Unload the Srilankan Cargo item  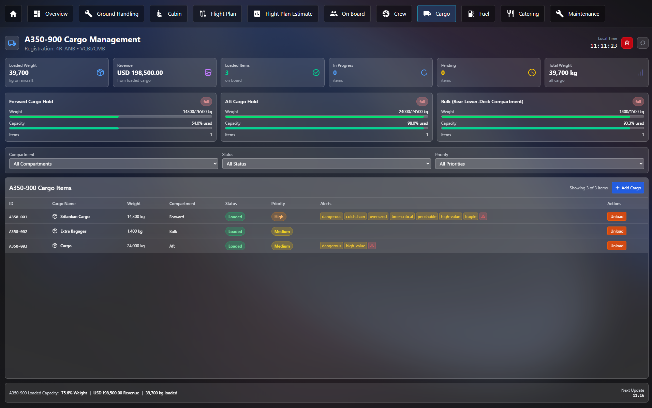617,217
